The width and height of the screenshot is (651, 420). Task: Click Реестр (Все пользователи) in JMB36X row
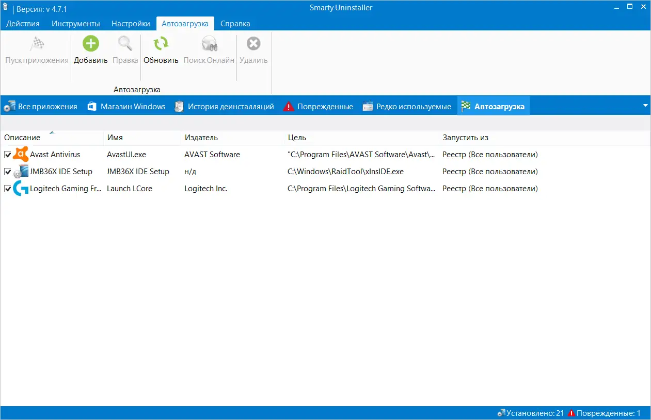click(490, 172)
